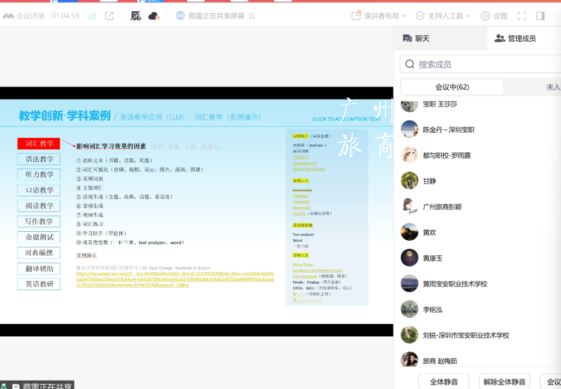This screenshot has height=389, width=561.
Task: Switch to the 管理成员 tab
Action: [515, 38]
